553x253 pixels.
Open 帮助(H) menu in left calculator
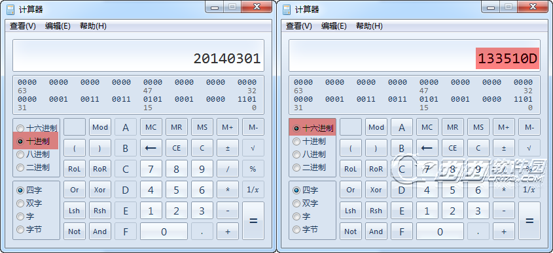pos(93,26)
